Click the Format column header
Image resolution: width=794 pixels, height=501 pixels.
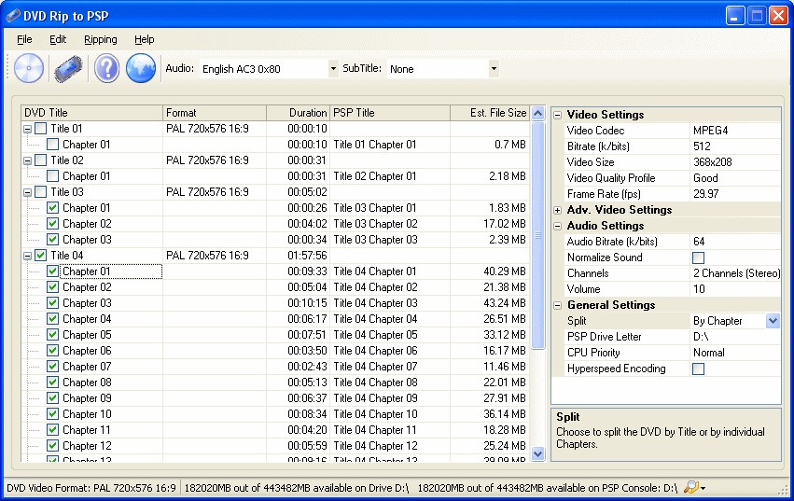215,113
